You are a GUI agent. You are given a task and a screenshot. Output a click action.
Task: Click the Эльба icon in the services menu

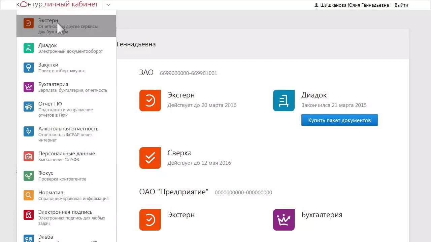coord(29,238)
